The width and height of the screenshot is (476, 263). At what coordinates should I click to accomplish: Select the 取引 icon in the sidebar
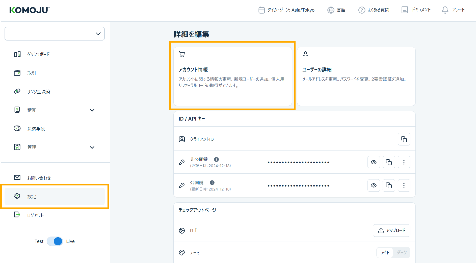17,73
